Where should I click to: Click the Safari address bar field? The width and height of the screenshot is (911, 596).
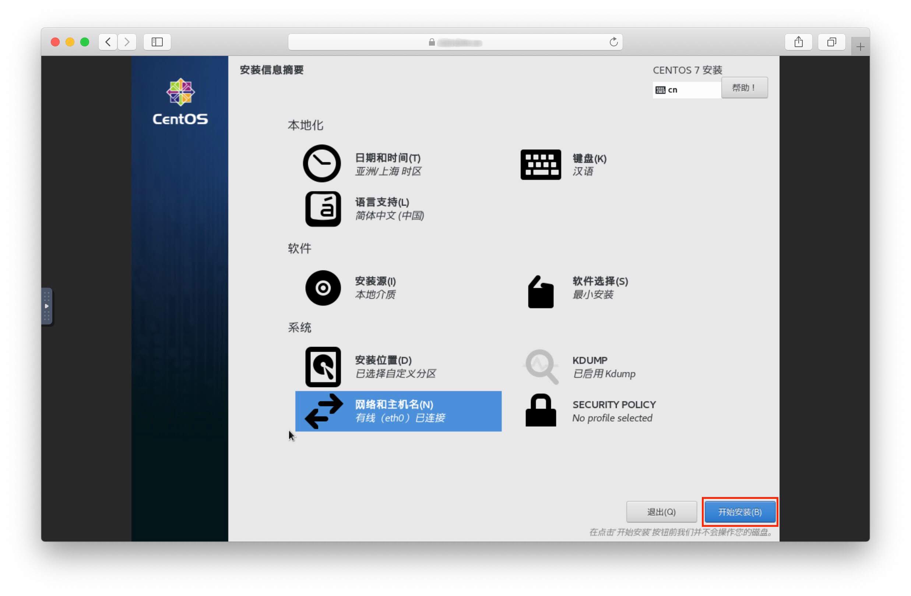(x=455, y=42)
